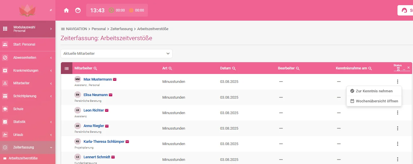Open Max Mustermann employee link
Image resolution: width=413 pixels, height=164 pixels.
pos(97,79)
